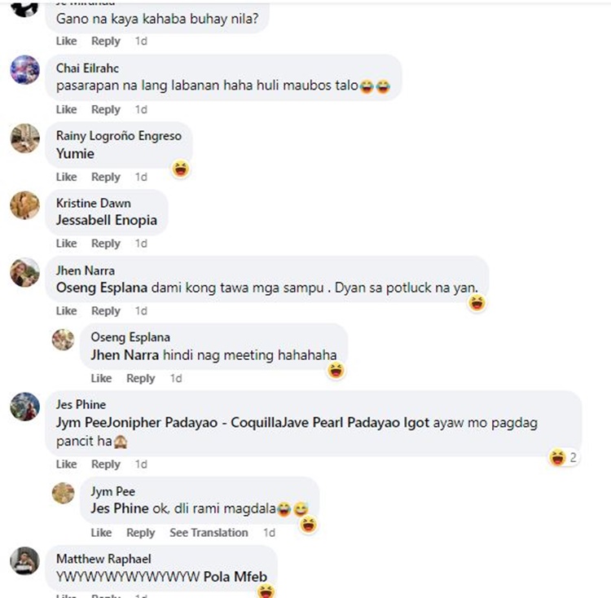
Task: Reply to Kristine Dawn's comment
Action: tap(105, 244)
